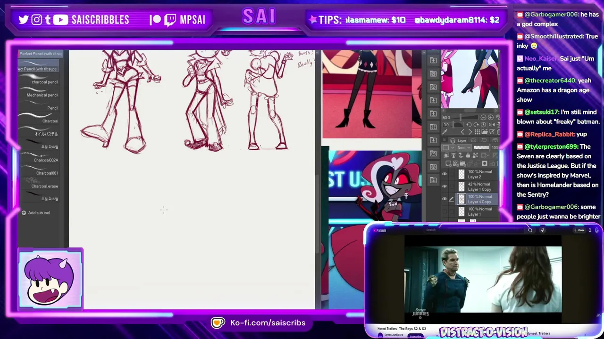Click the YouTube voice search microphone
The image size is (604, 339).
tap(542, 230)
